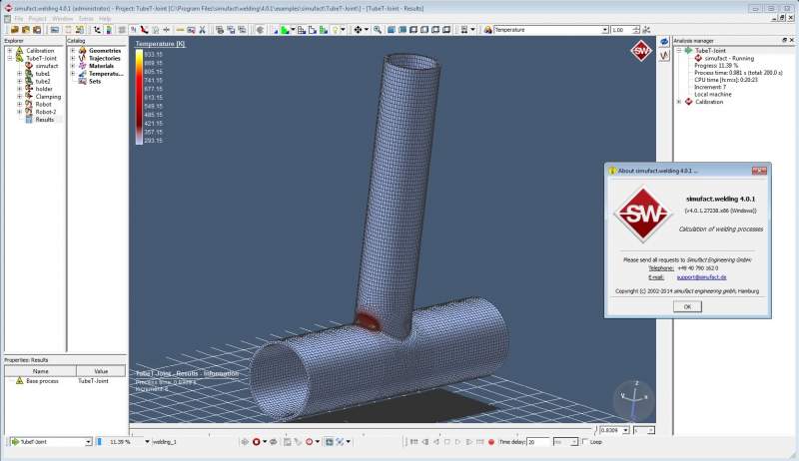Enable the Loop checkbox
The height and width of the screenshot is (461, 799).
click(584, 441)
